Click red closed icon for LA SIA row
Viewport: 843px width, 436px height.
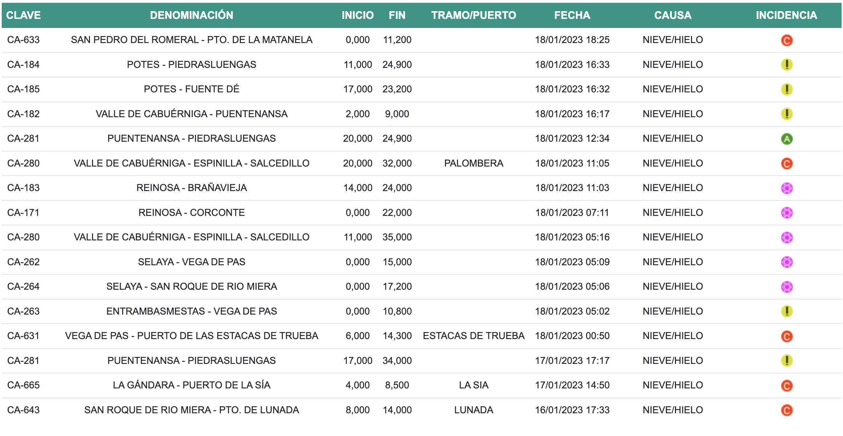pos(786,386)
